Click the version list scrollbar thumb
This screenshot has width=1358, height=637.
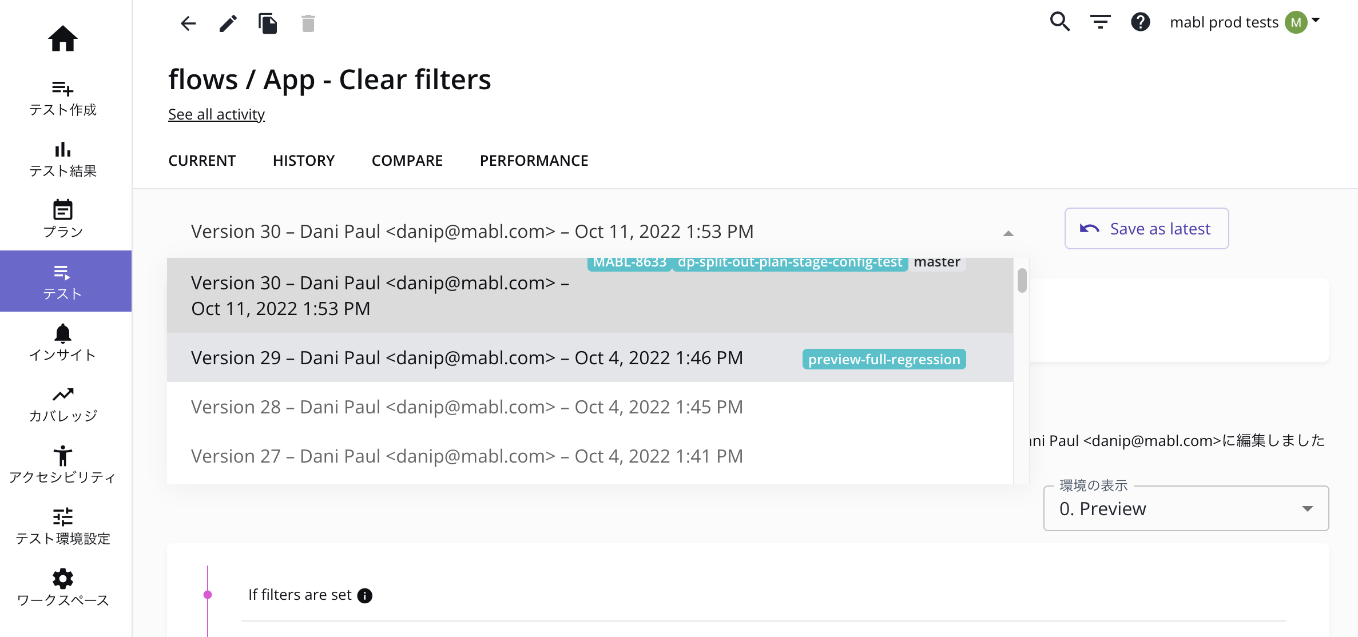pos(1022,281)
